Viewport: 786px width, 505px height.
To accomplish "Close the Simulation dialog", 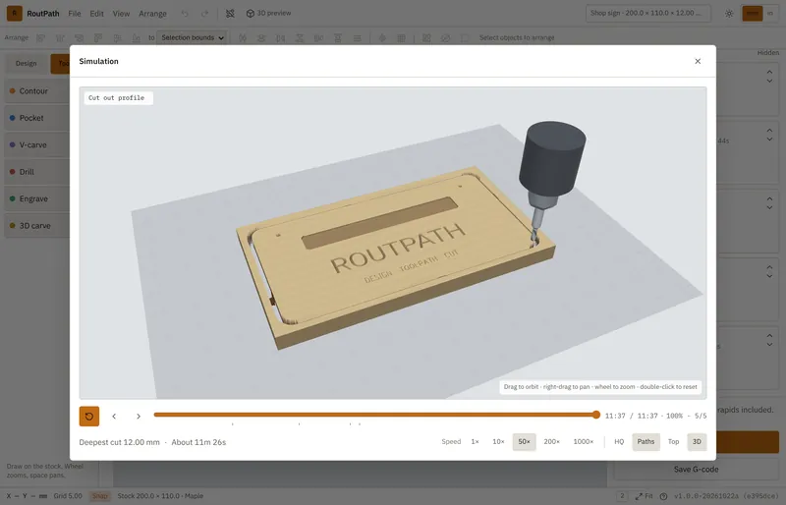I will [x=698, y=61].
